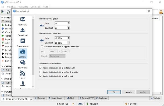164x106 pixels.
Task: Switch to Nodi tab in main window
Action: (71, 98)
